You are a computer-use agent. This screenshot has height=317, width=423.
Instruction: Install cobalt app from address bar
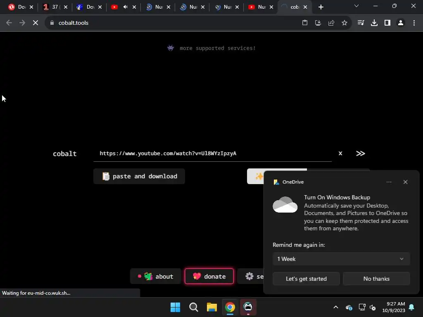pyautogui.click(x=318, y=23)
